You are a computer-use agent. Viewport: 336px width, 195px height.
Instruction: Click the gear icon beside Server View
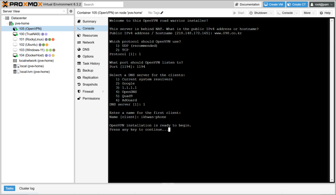click(71, 11)
